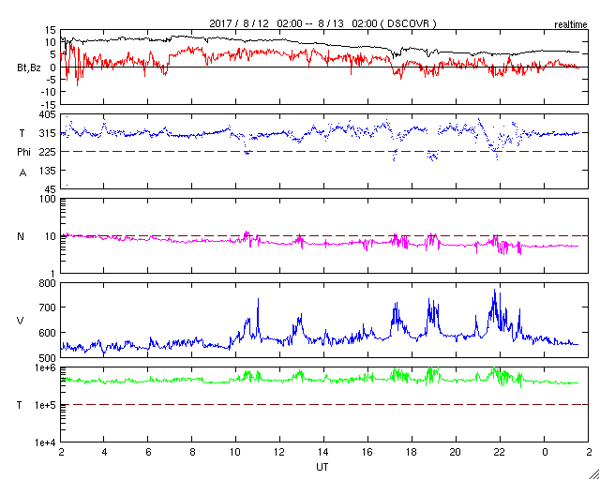Click the '22' tick on the UT axis

[501, 452]
